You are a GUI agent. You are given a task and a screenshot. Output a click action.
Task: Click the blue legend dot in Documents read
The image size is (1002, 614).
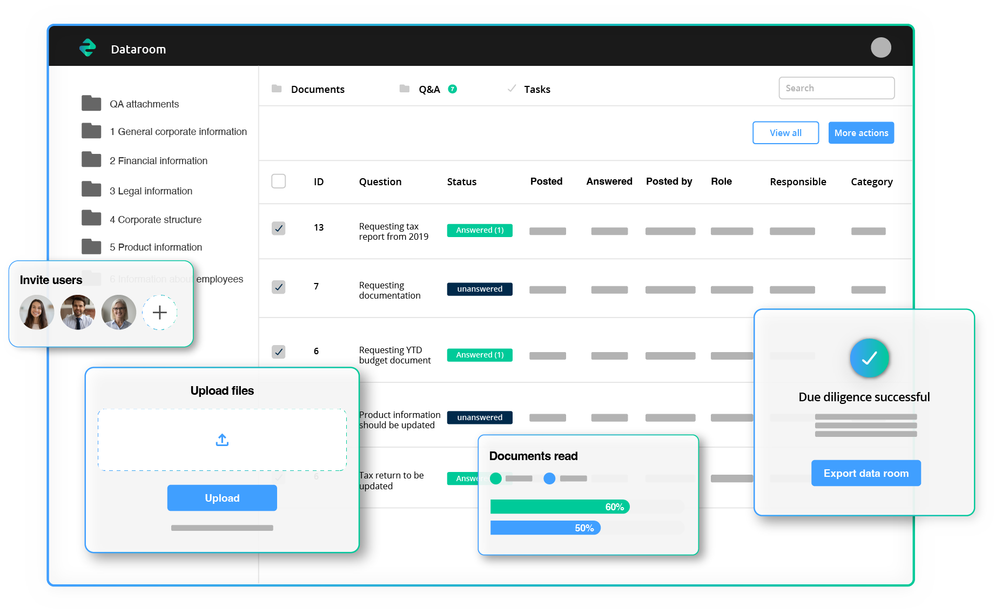[549, 478]
